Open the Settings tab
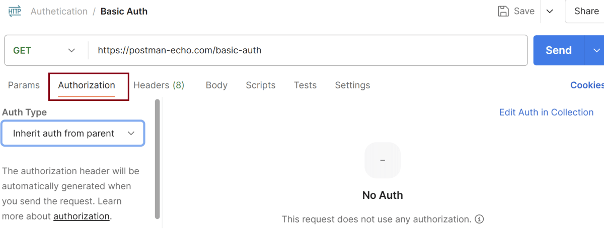The image size is (604, 235). tap(352, 85)
